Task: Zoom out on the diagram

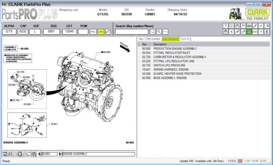Action: (x=15, y=154)
